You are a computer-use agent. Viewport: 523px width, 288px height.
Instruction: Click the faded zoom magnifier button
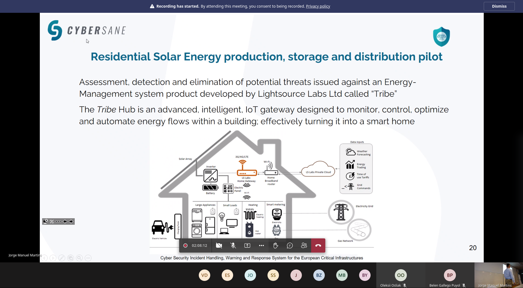(79, 258)
